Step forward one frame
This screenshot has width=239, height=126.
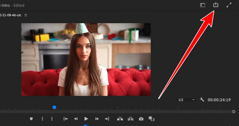coord(97,119)
